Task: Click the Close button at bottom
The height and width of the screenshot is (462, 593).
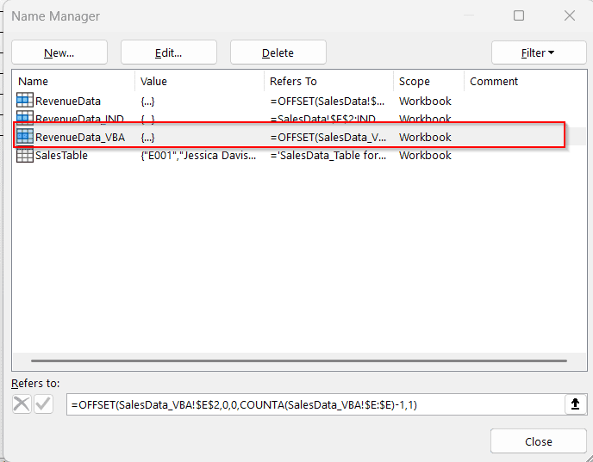Action: (538, 441)
